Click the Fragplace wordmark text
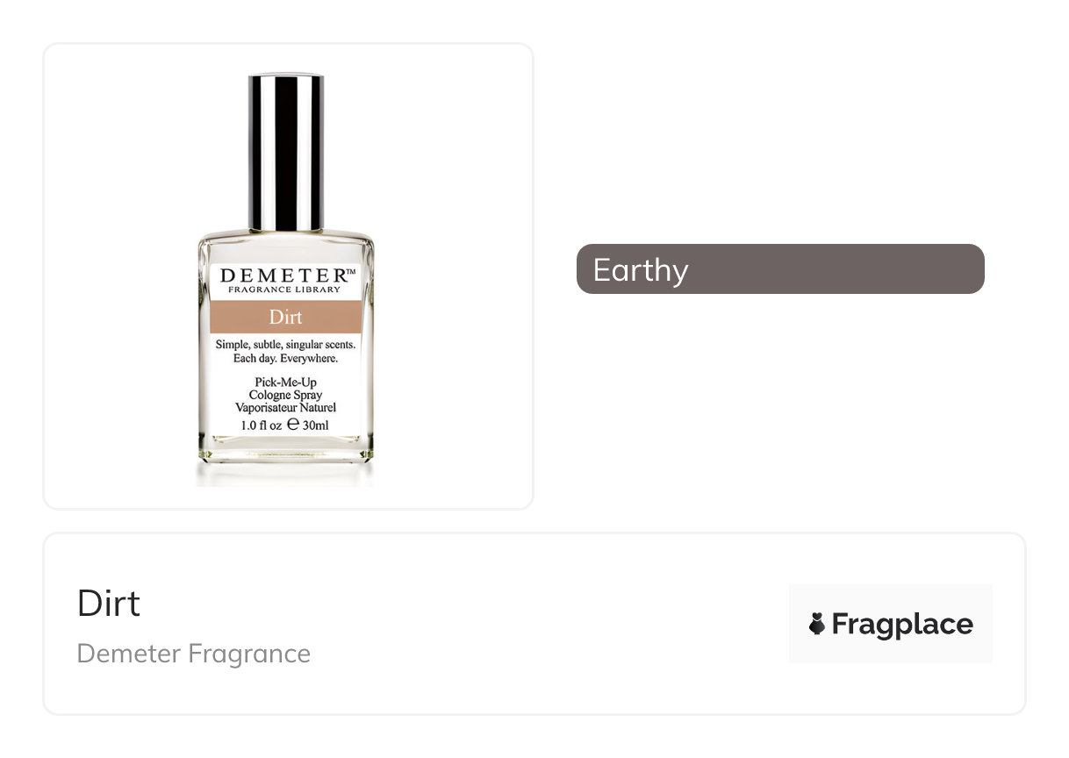 [902, 625]
